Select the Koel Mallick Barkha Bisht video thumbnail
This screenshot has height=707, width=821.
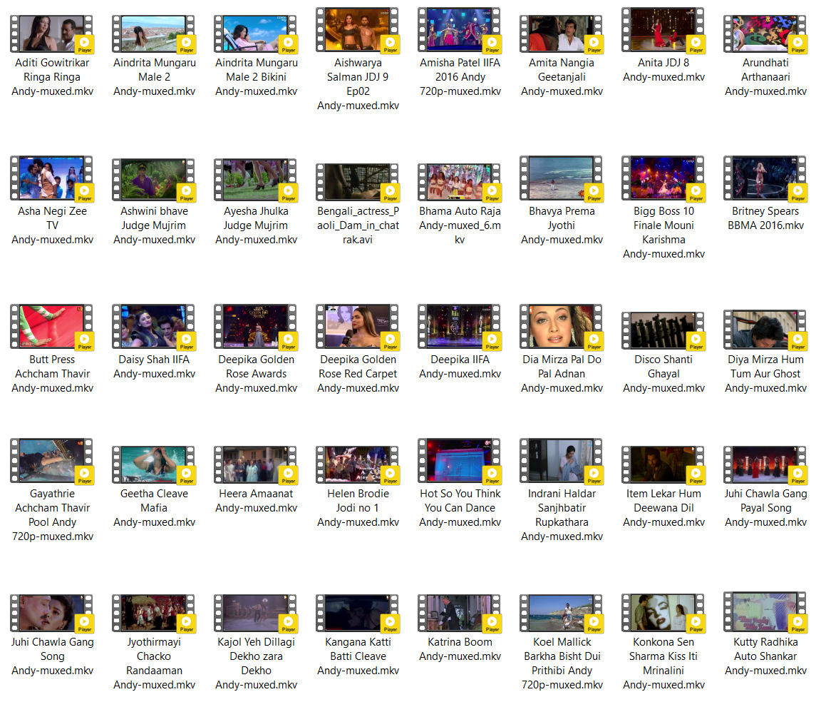(x=562, y=614)
